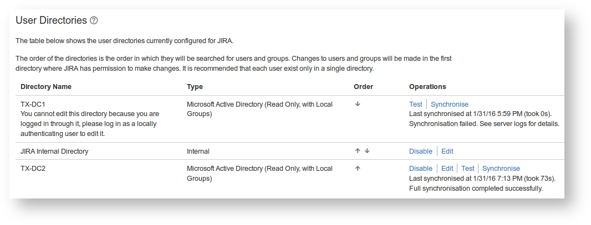Select the JIRA Internal Directory name
Viewport: 591px width, 225px height.
(54, 151)
